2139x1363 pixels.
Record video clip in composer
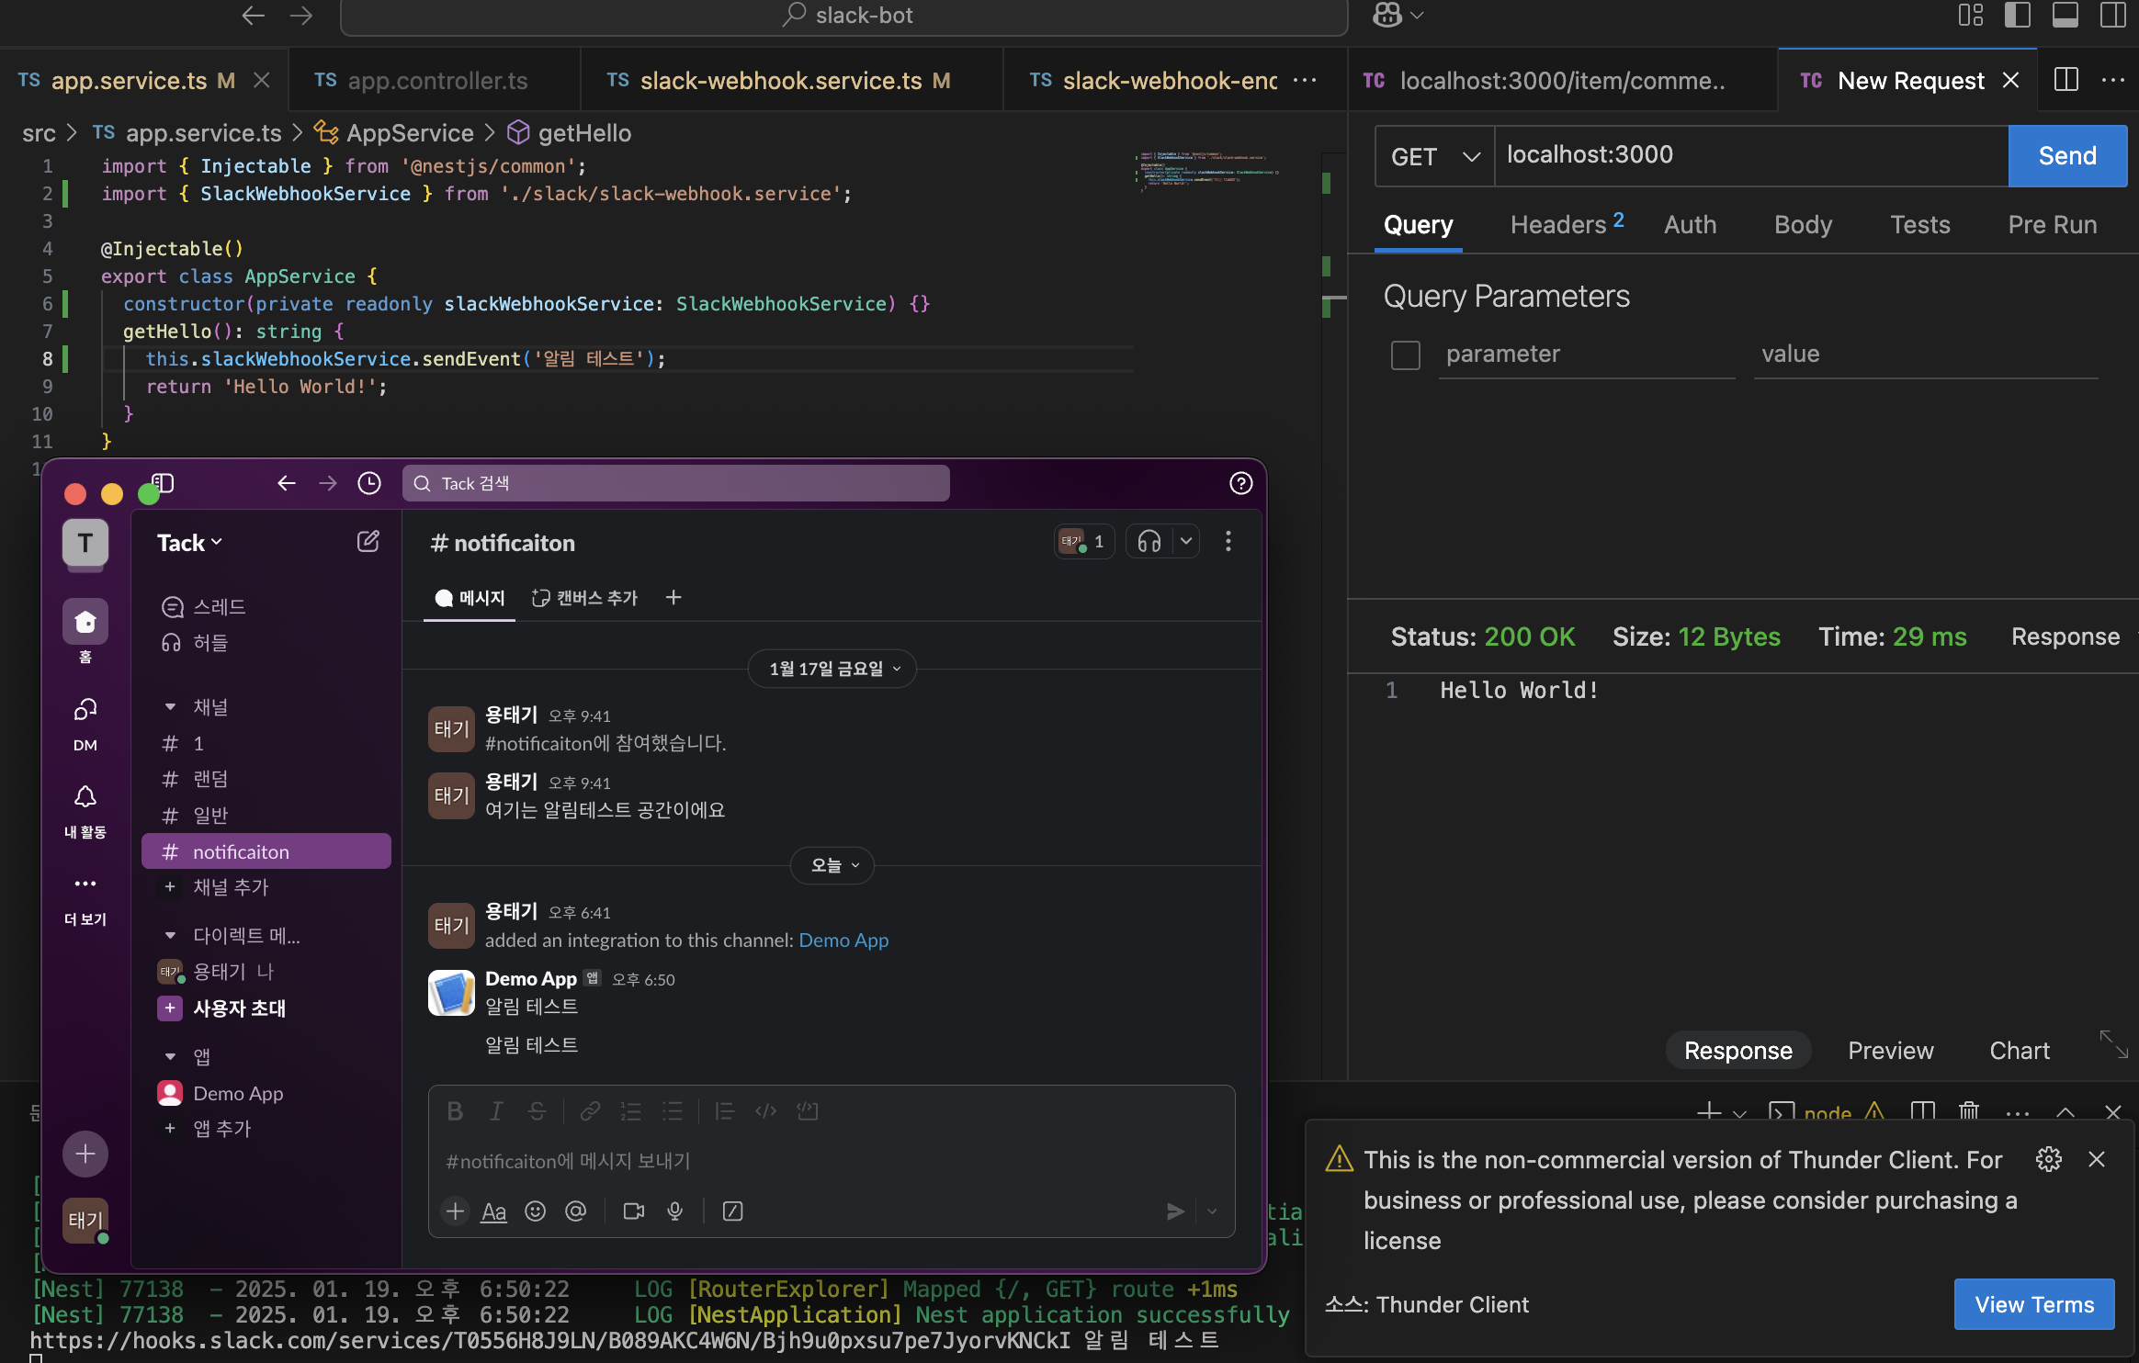[x=634, y=1211]
